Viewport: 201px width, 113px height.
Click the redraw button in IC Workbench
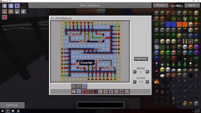(x=141, y=59)
